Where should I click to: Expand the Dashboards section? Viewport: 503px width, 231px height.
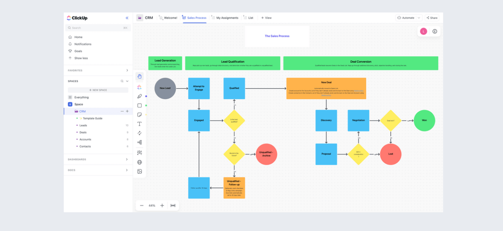tap(127, 160)
